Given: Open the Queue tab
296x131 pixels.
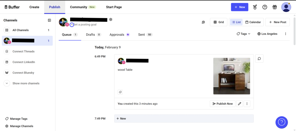Looking at the screenshot, I should click(70, 34).
